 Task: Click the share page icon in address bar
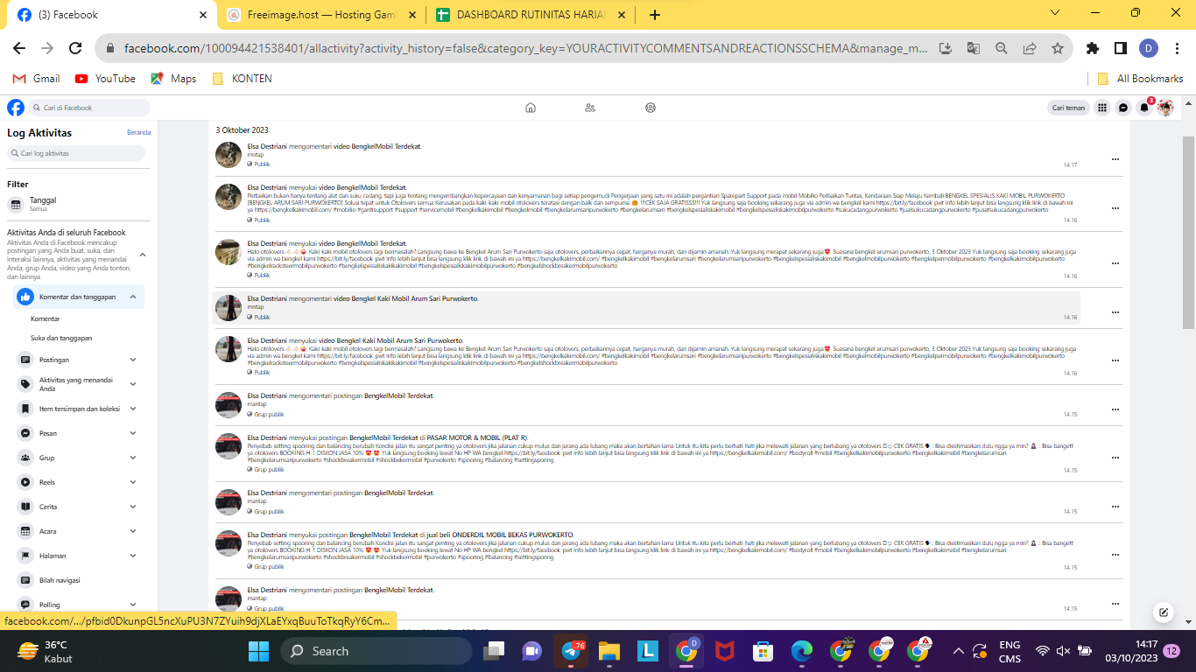click(1030, 48)
